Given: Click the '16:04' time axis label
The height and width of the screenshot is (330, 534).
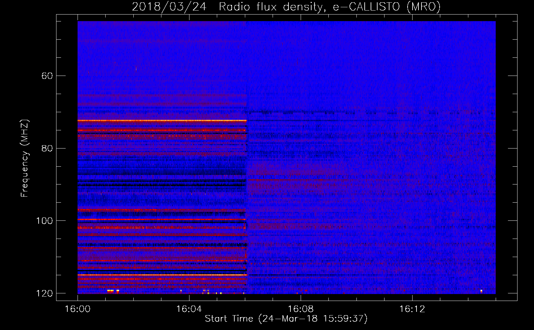Looking at the screenshot, I should tap(189, 309).
